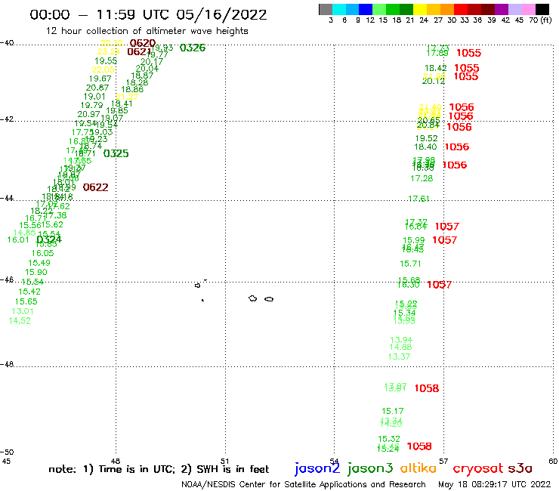Screen dimensions: 559x491
Task: Select the 'cryosat' satellite legend label
Action: [x=478, y=468]
